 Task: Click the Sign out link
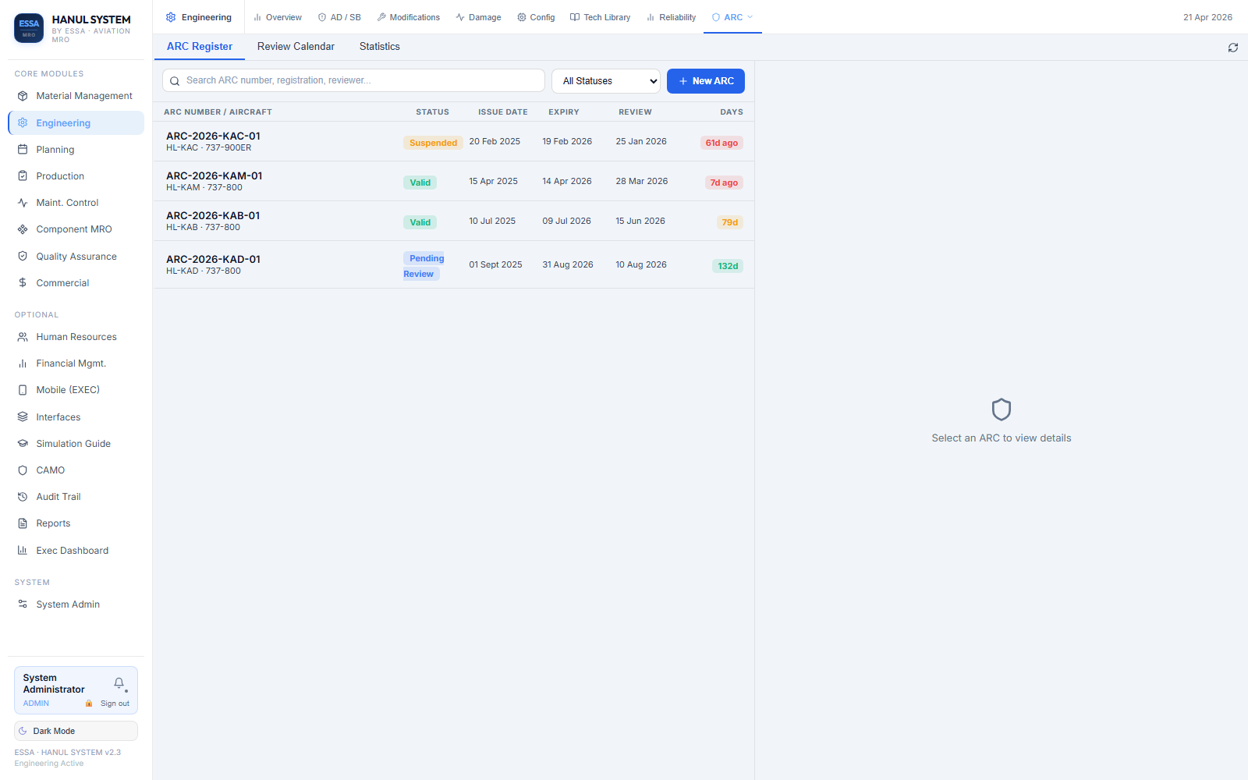[x=115, y=704]
